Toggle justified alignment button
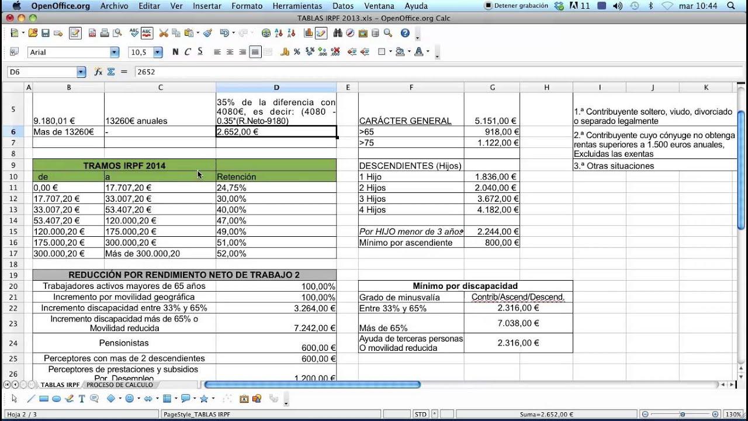 click(x=255, y=52)
